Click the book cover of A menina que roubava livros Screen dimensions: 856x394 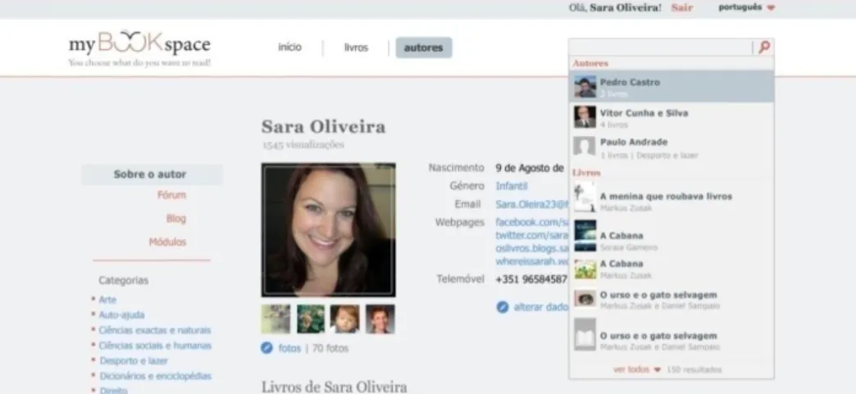coord(585,197)
